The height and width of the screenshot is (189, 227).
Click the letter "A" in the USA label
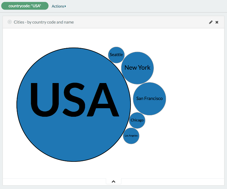click(x=104, y=99)
